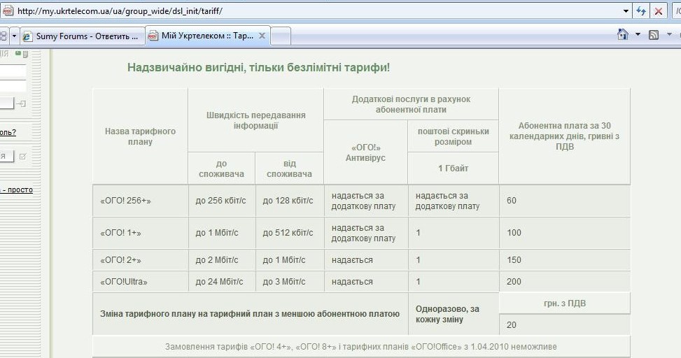Screen dimensions: 681x358
Task: Click the login arrow icon beside the sidebar button
Action: tap(22, 103)
